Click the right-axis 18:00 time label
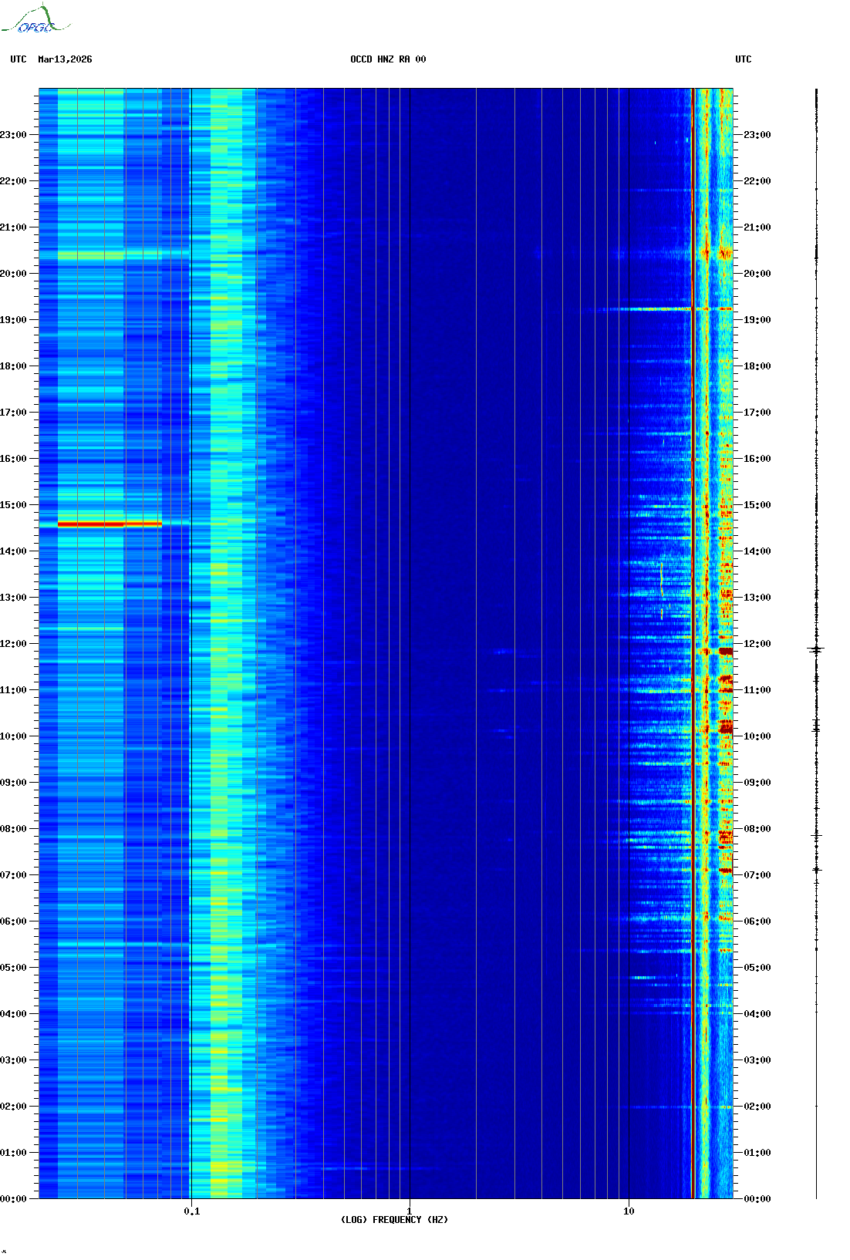Screen dimensions: 850x1260 [x=757, y=366]
